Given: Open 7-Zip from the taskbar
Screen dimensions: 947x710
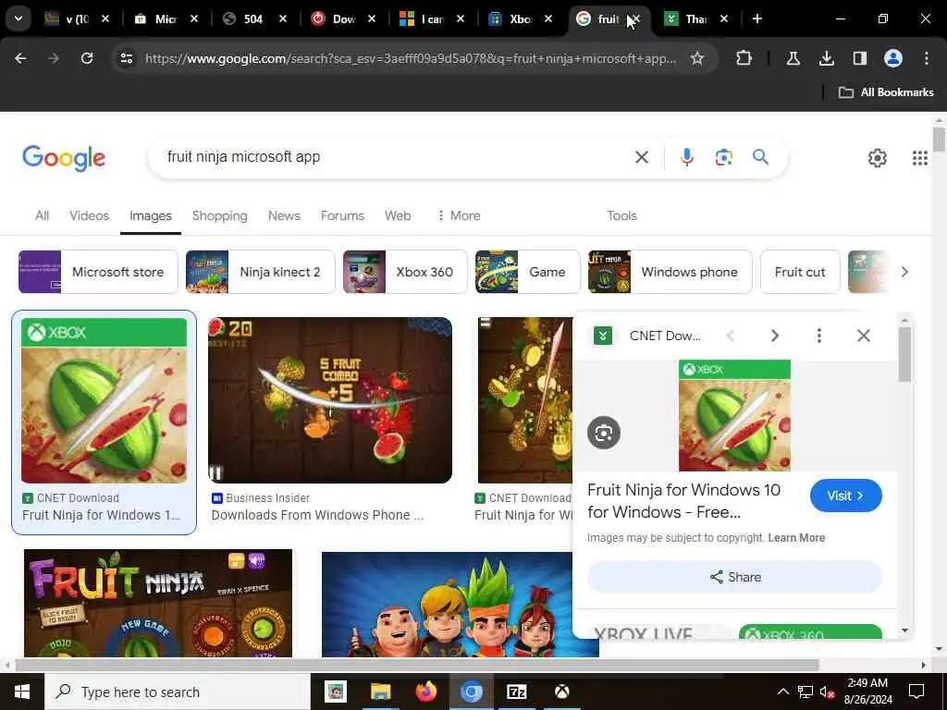Looking at the screenshot, I should click(516, 692).
